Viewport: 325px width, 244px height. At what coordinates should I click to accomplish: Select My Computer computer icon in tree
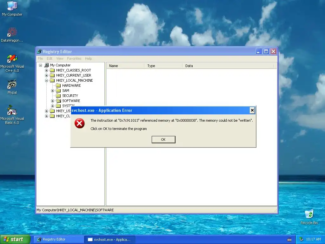(x=47, y=65)
